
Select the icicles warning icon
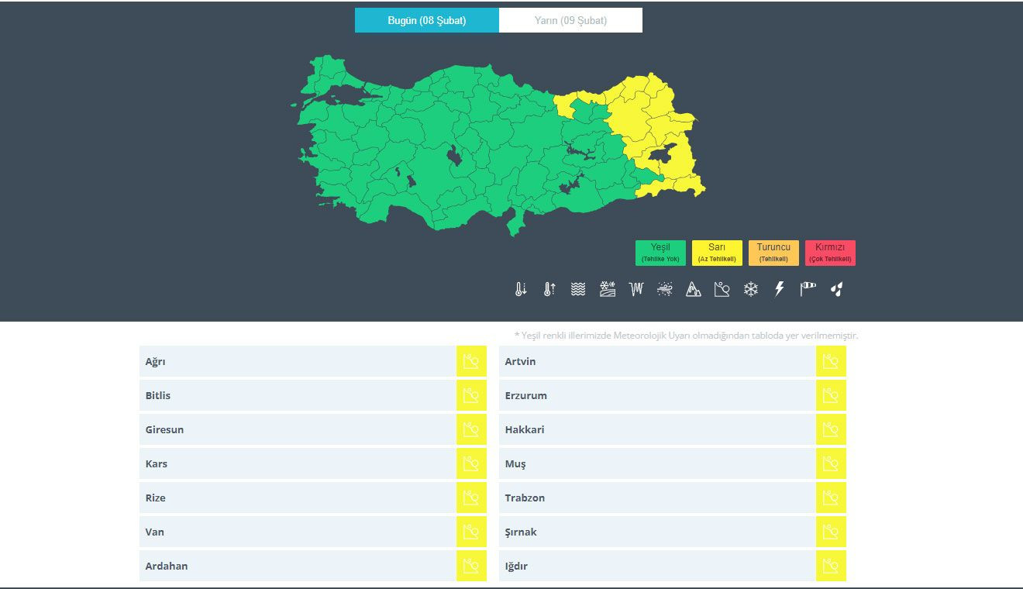636,289
